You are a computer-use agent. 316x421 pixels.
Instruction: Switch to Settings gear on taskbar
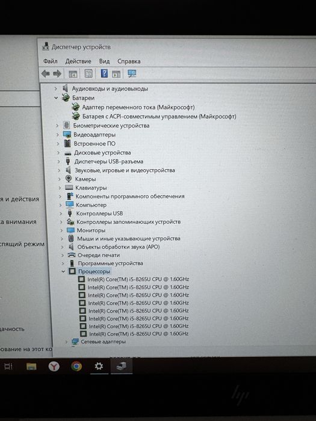(x=99, y=366)
